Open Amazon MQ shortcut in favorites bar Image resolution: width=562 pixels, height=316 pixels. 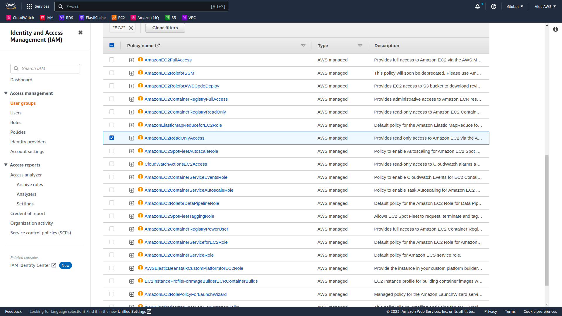[145, 18]
